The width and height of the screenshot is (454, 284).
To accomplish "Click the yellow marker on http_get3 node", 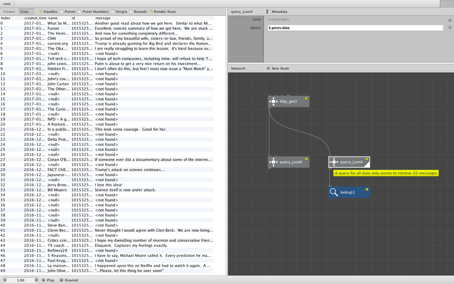I will coord(306,99).
